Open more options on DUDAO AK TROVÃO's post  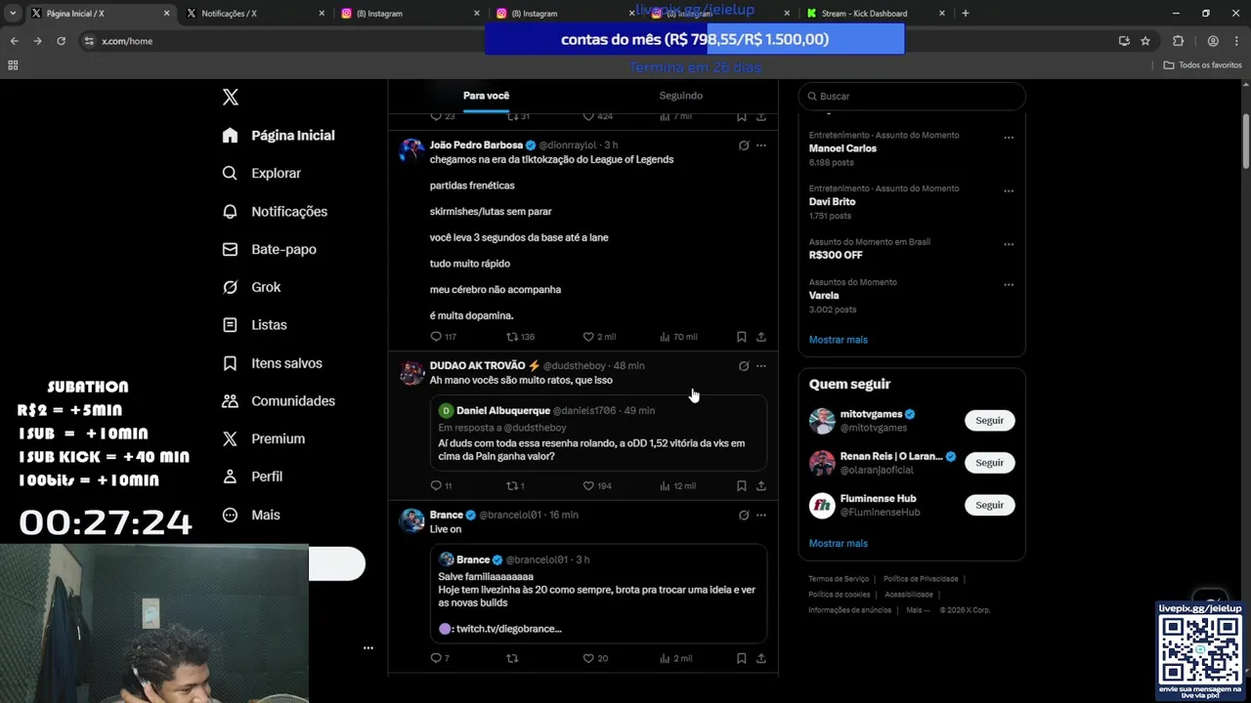click(761, 366)
